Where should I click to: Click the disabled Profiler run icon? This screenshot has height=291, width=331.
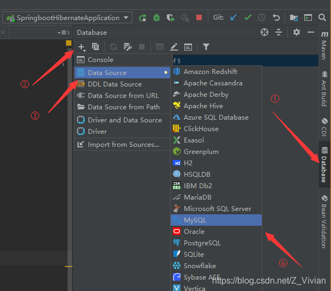[185, 18]
